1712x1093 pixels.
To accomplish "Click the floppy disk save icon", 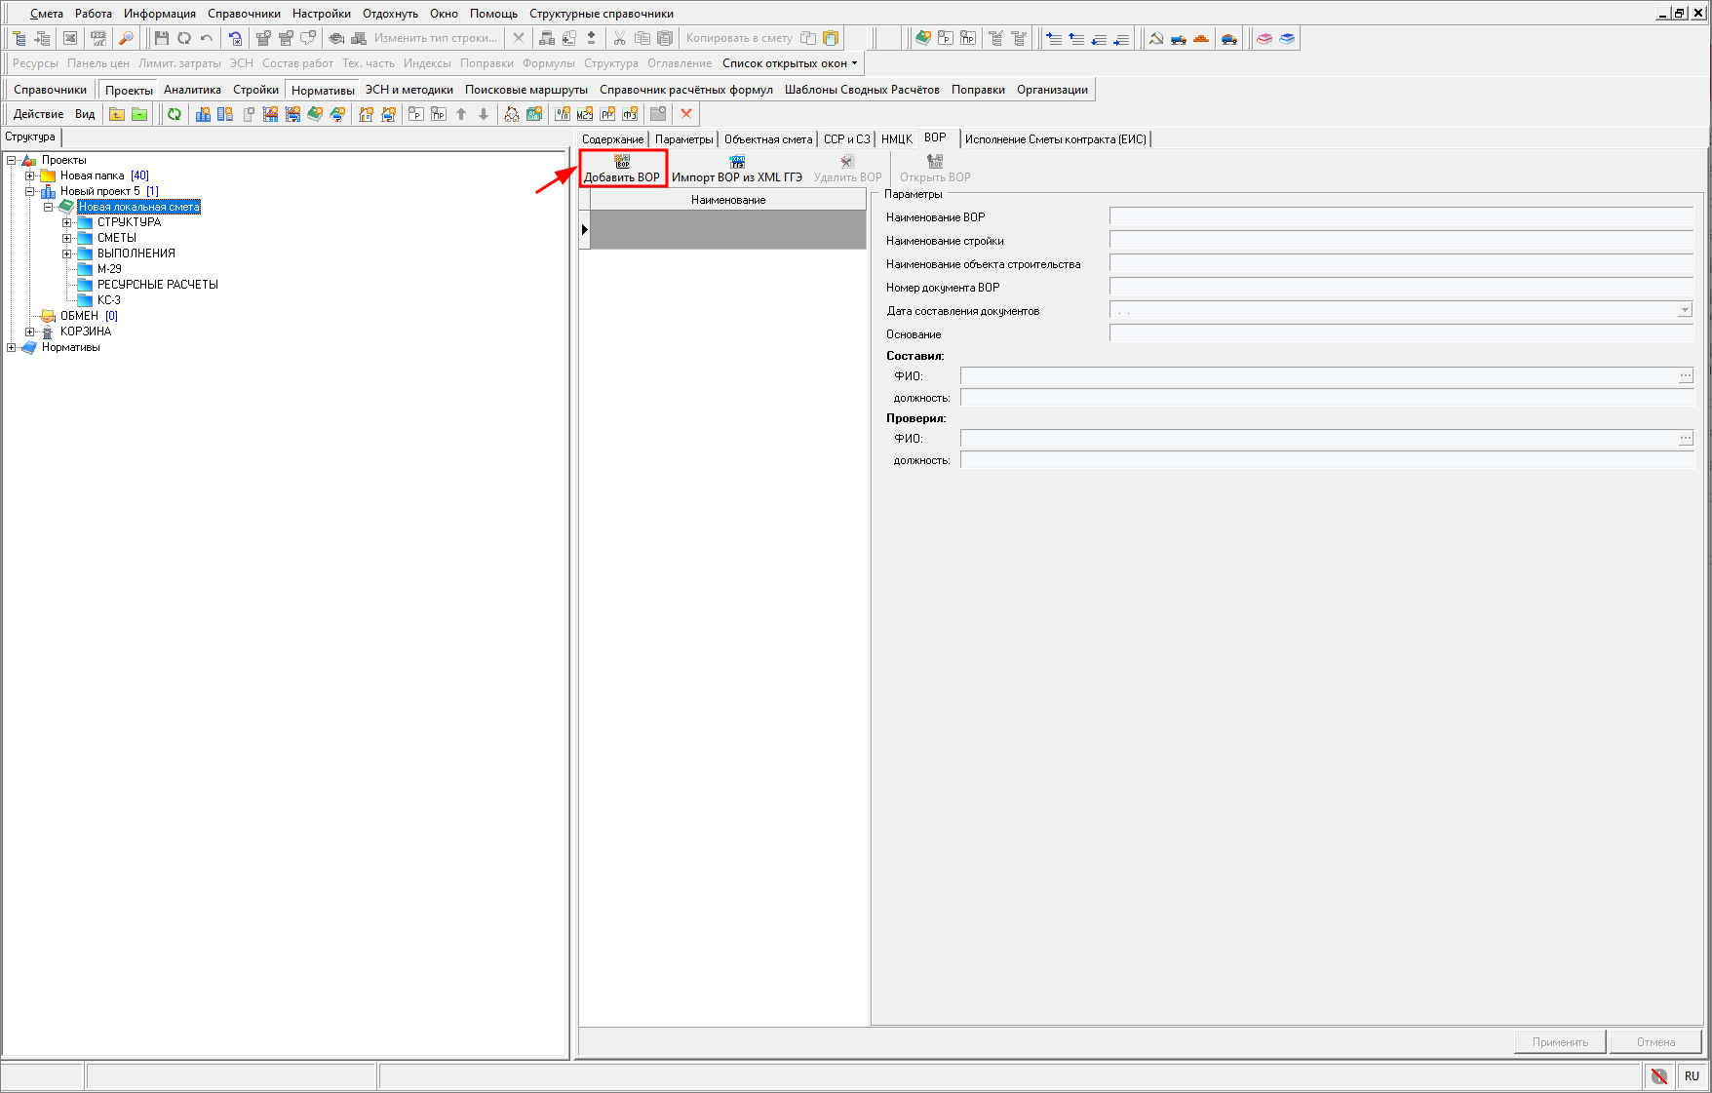I will tap(162, 38).
